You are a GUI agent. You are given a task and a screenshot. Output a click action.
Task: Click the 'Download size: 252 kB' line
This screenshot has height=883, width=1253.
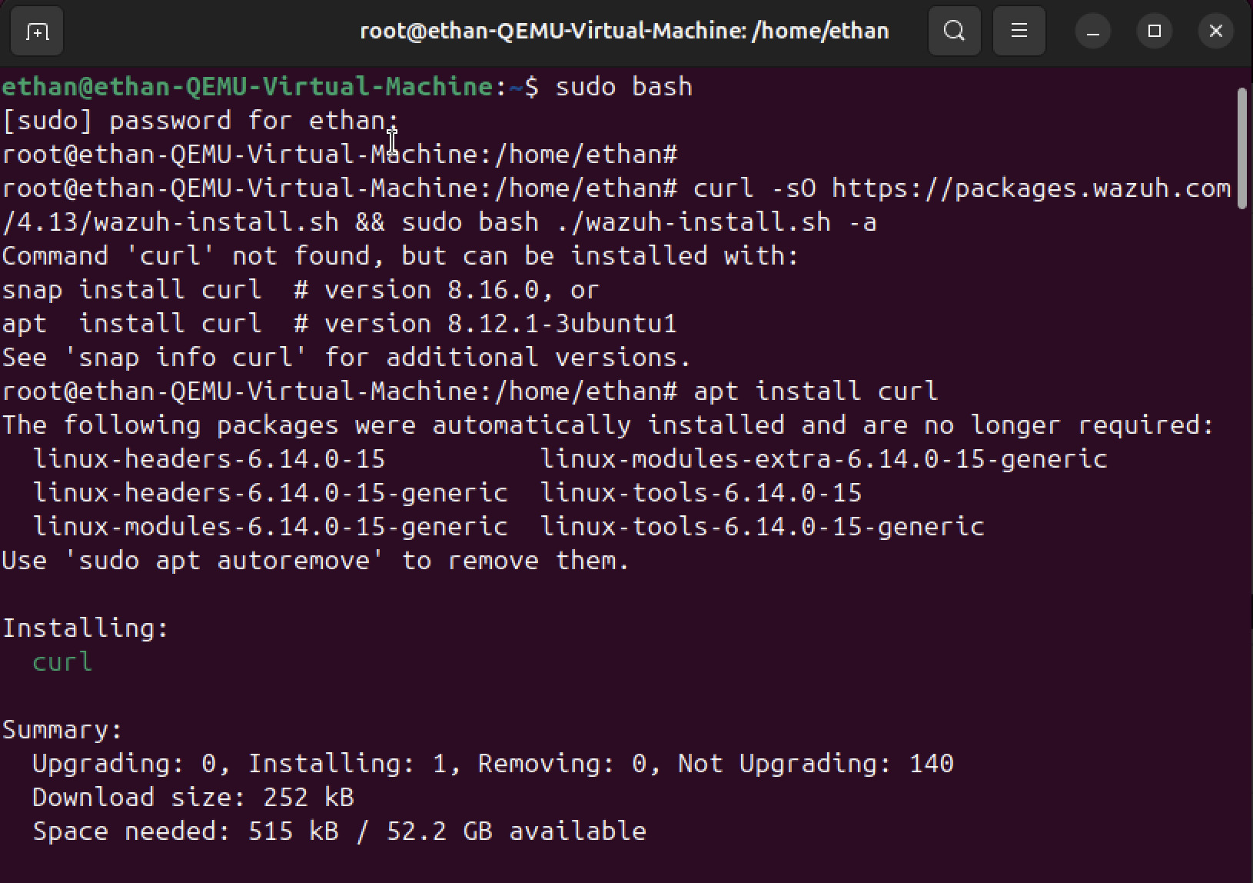(193, 798)
